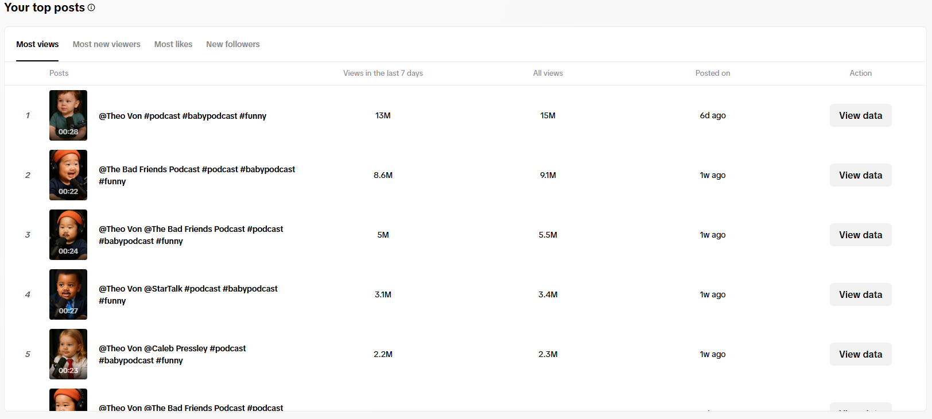Open the post titled @Theo Von #podcast #babypodcast #funny
Image resolution: width=932 pixels, height=419 pixels.
click(x=182, y=116)
